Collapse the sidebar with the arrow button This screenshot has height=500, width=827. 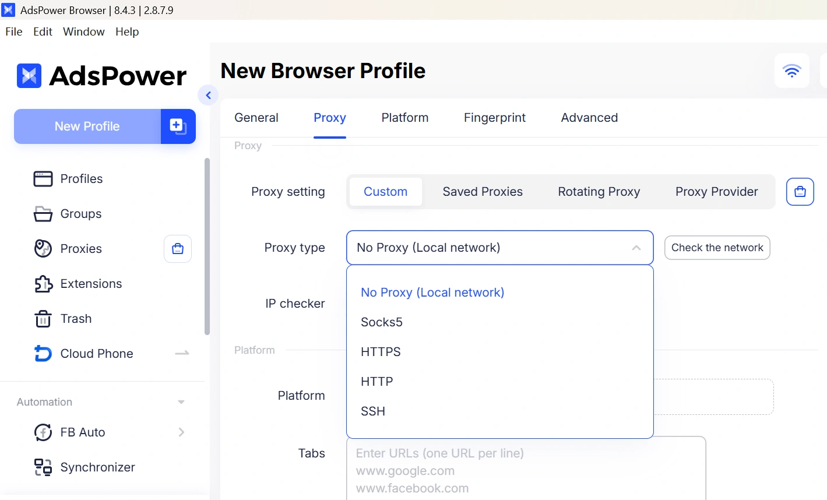208,95
